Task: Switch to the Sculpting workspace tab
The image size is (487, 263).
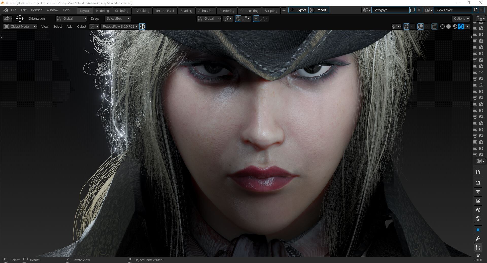Action: [x=121, y=11]
